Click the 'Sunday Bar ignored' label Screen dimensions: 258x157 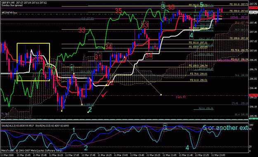coord(12,5)
